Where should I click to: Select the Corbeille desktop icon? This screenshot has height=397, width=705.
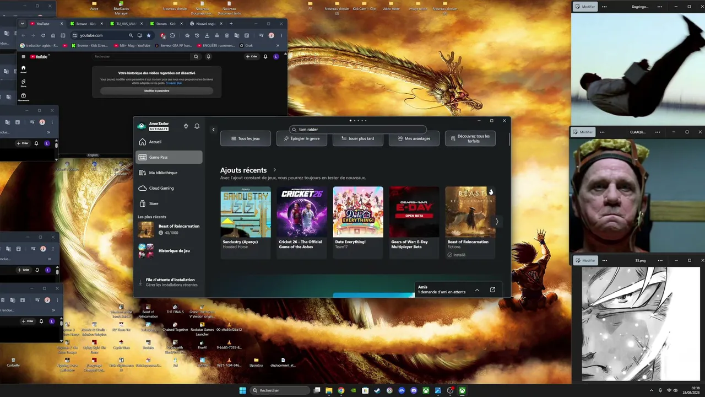[13, 362]
